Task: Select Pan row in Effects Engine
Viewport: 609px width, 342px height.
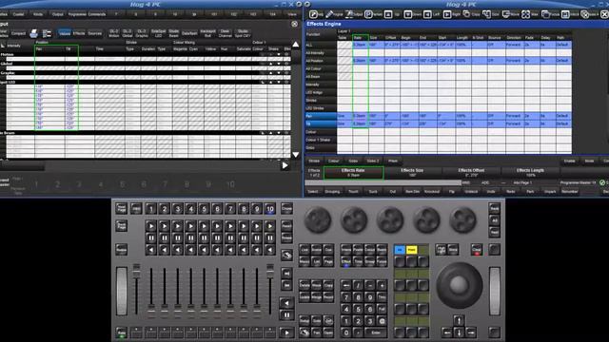Action: (x=321, y=116)
